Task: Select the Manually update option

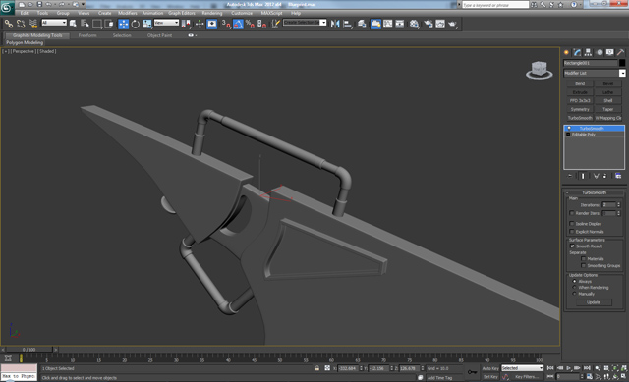Action: tap(574, 294)
